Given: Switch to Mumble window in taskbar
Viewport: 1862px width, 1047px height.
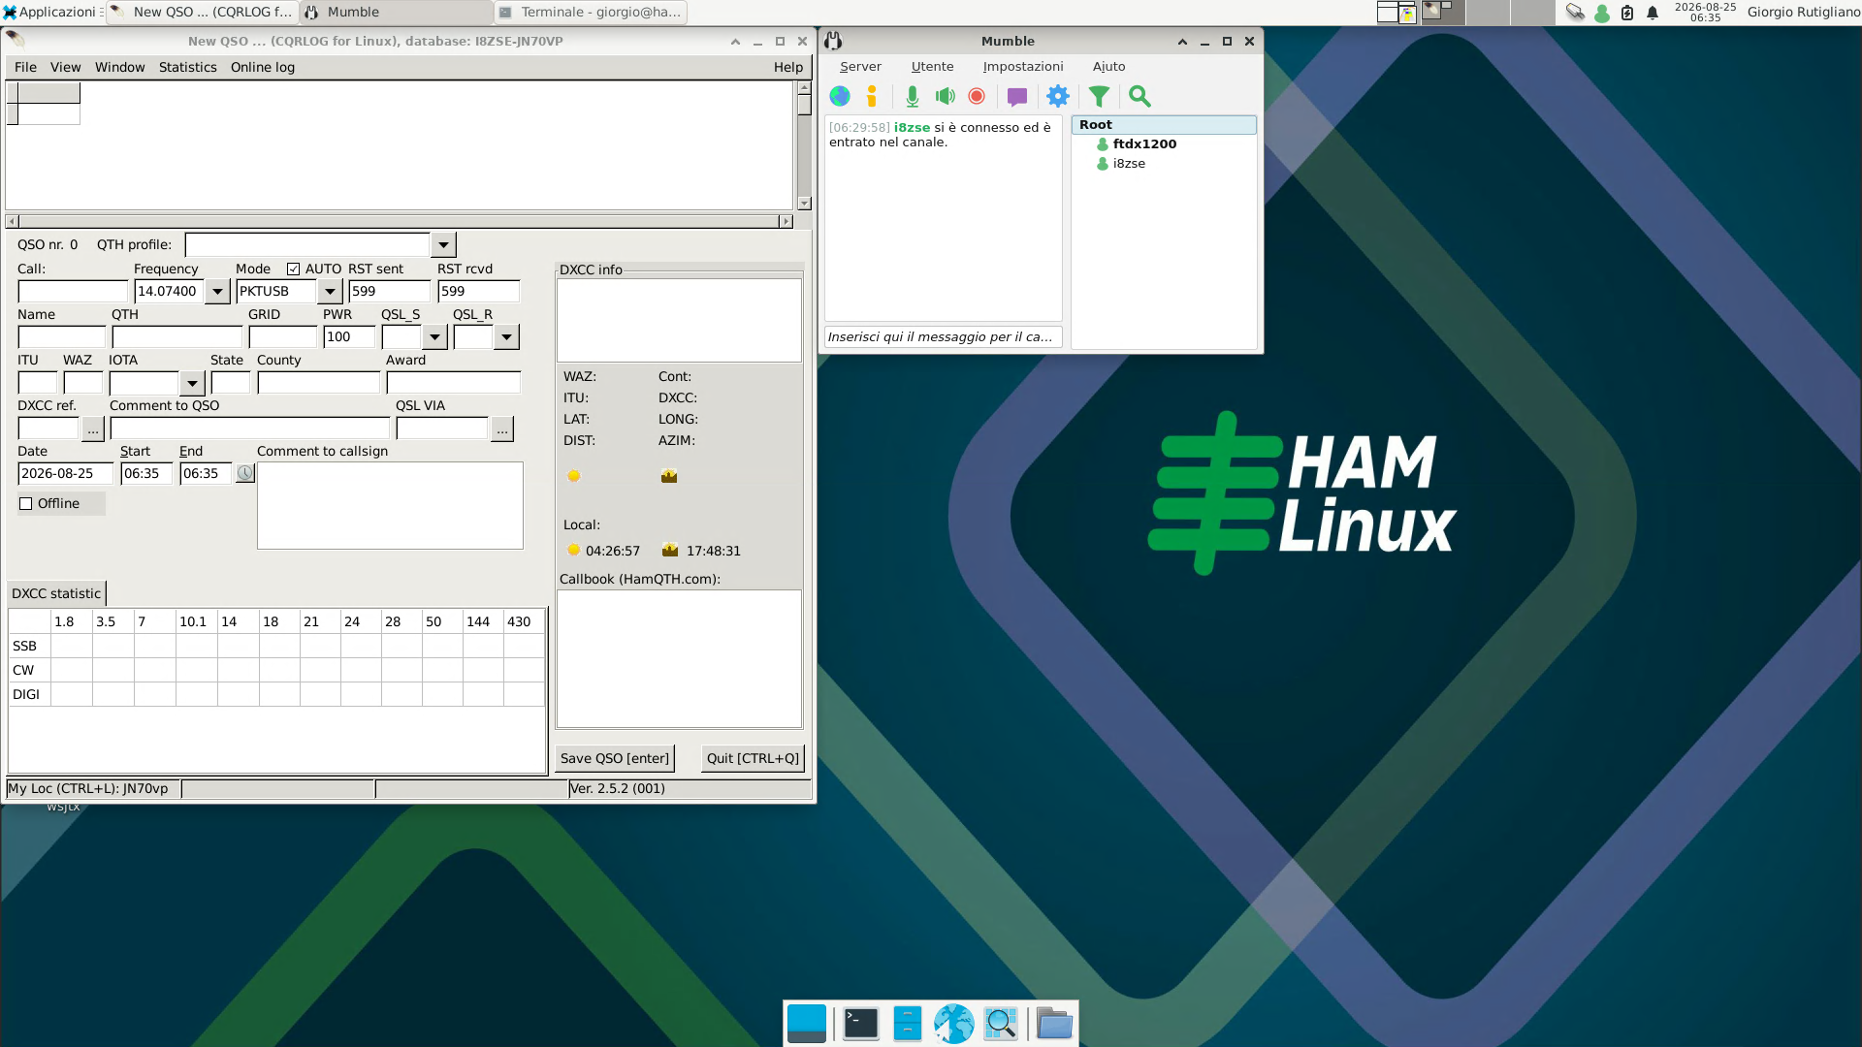Looking at the screenshot, I should (396, 12).
